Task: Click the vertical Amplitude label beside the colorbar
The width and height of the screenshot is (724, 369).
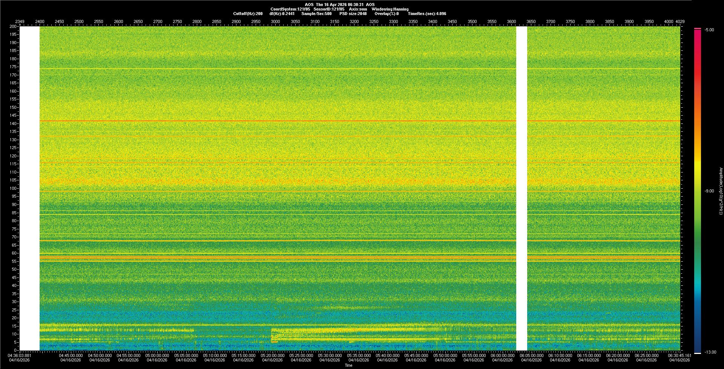Action: click(x=720, y=191)
